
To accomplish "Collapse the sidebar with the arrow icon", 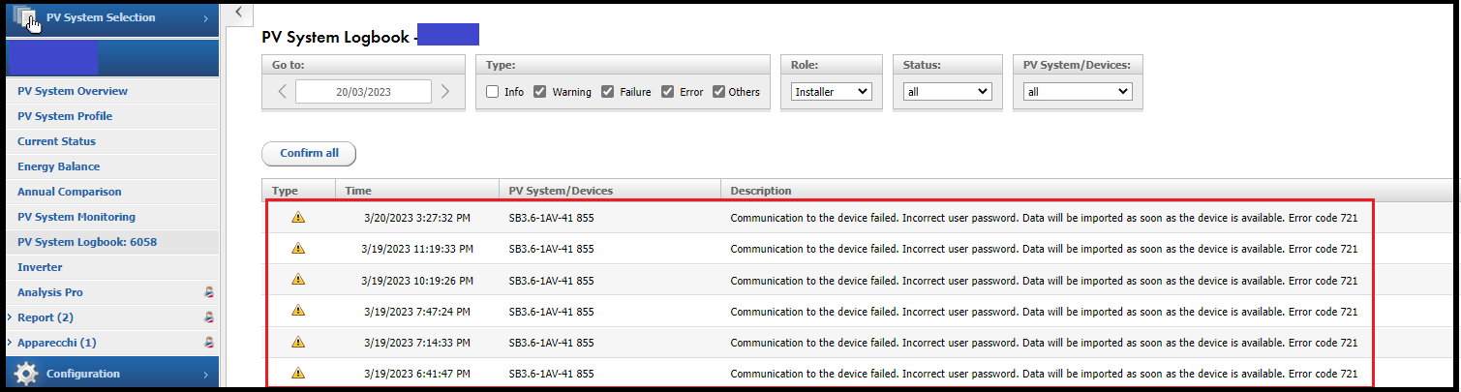I will coord(238,12).
